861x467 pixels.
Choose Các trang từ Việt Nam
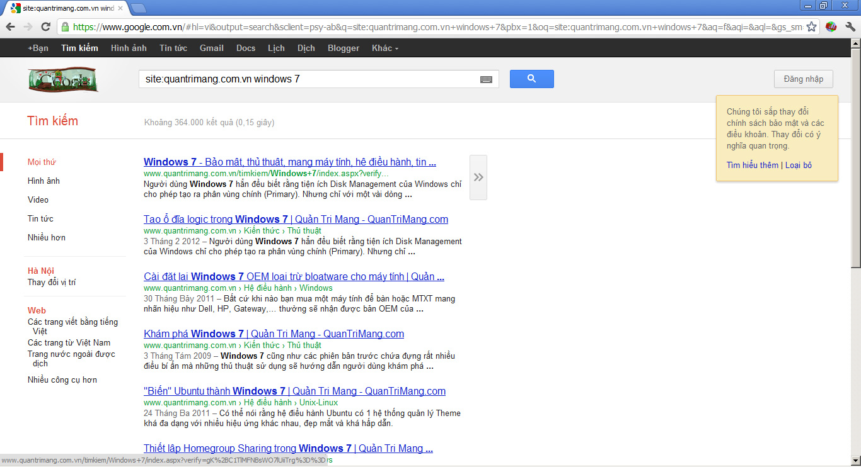(x=69, y=342)
